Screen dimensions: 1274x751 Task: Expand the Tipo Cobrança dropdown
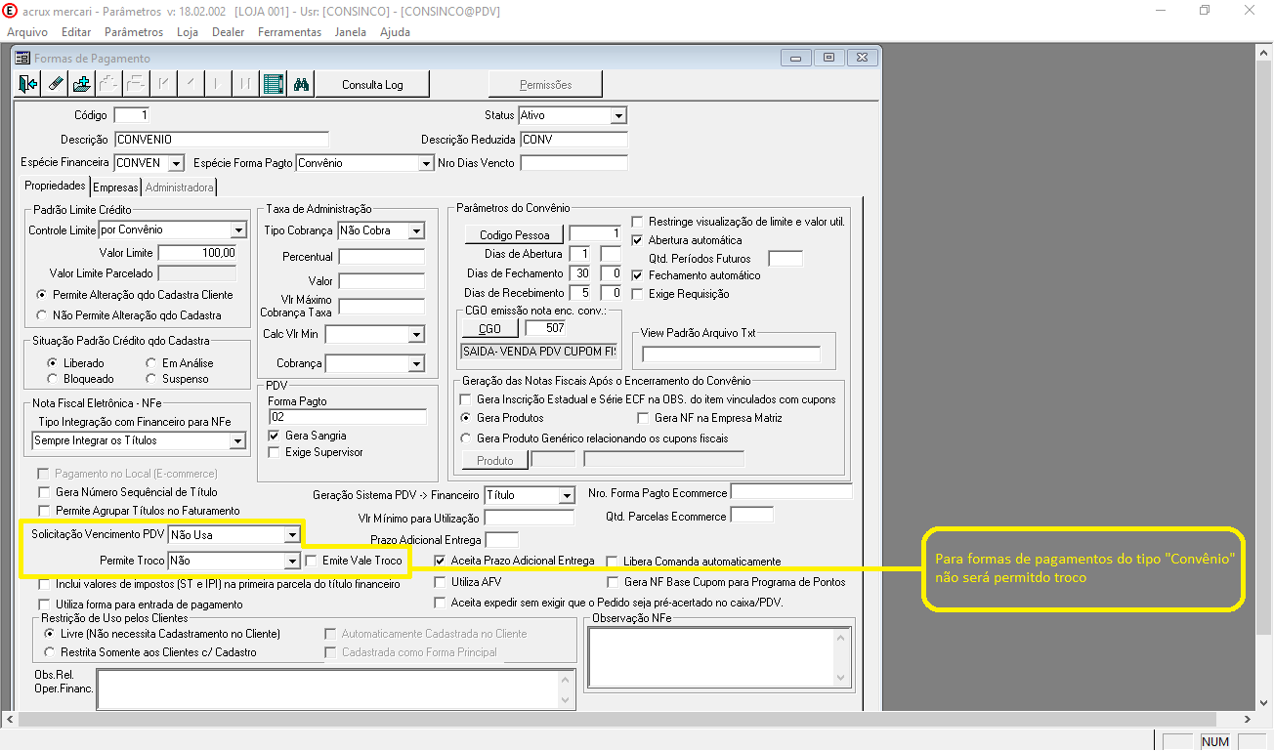click(x=416, y=231)
